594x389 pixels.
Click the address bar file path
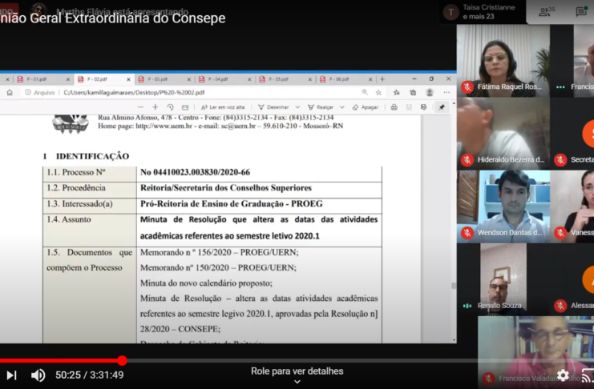click(x=134, y=92)
